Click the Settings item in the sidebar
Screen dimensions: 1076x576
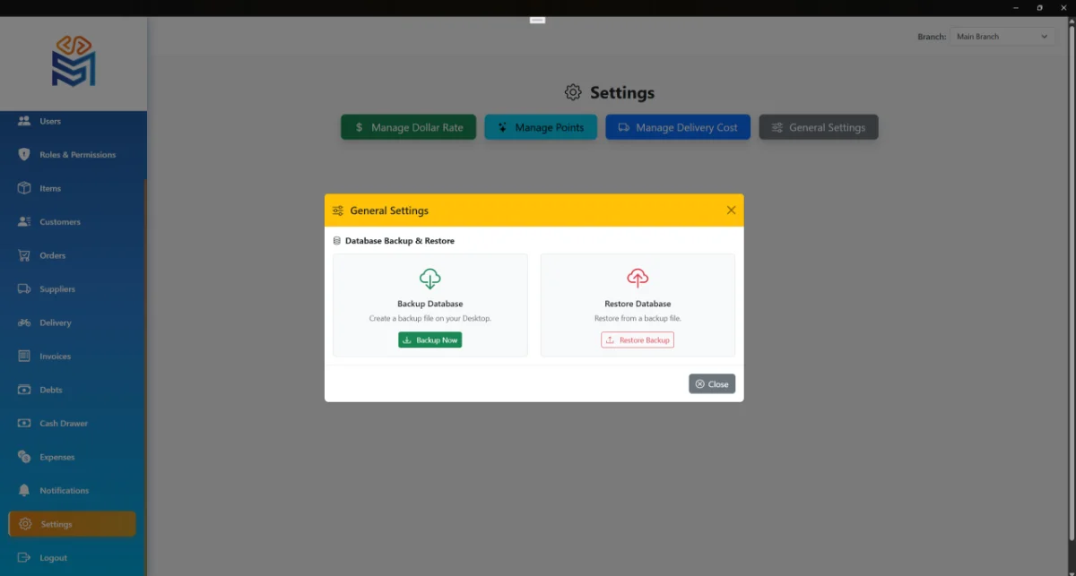[x=72, y=524]
